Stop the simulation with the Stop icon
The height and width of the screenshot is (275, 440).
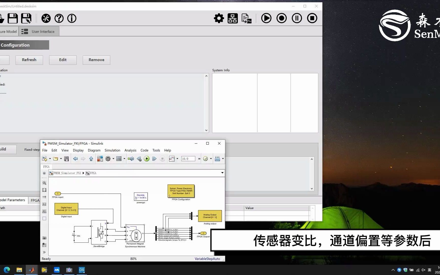[x=312, y=18]
